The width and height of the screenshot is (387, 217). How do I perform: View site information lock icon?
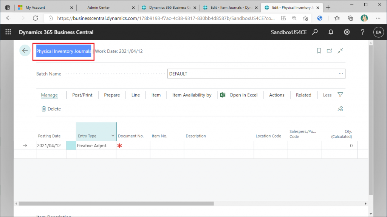point(51,18)
